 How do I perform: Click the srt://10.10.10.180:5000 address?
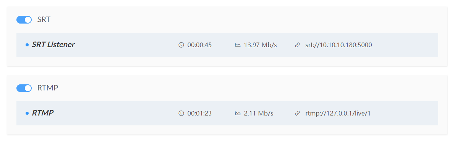pos(338,45)
